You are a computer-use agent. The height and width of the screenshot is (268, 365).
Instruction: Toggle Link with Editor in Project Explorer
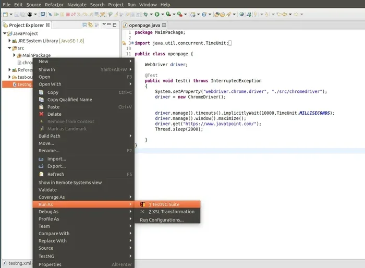pyautogui.click(x=90, y=25)
